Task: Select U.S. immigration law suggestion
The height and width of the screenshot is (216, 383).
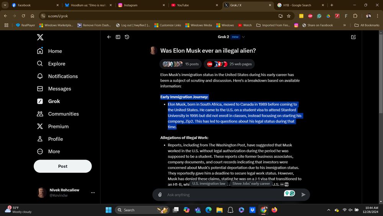Action: 209,184
